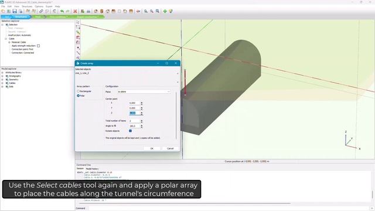
Task: Select the rectangle selection tool in side toolbar
Action: click(78, 28)
